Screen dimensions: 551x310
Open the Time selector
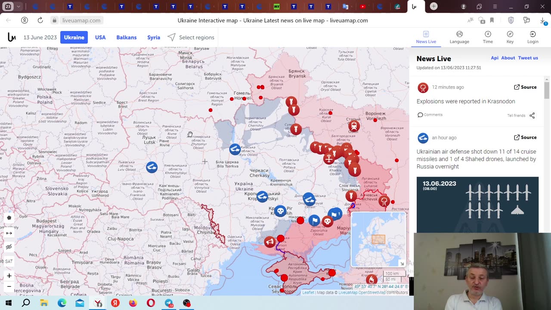488,37
